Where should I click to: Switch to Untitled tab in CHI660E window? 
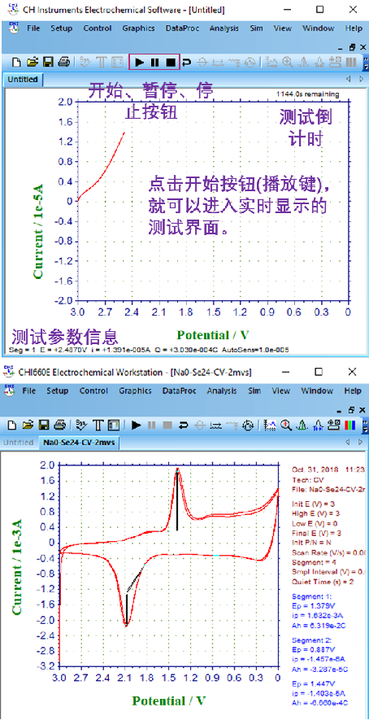[19, 443]
